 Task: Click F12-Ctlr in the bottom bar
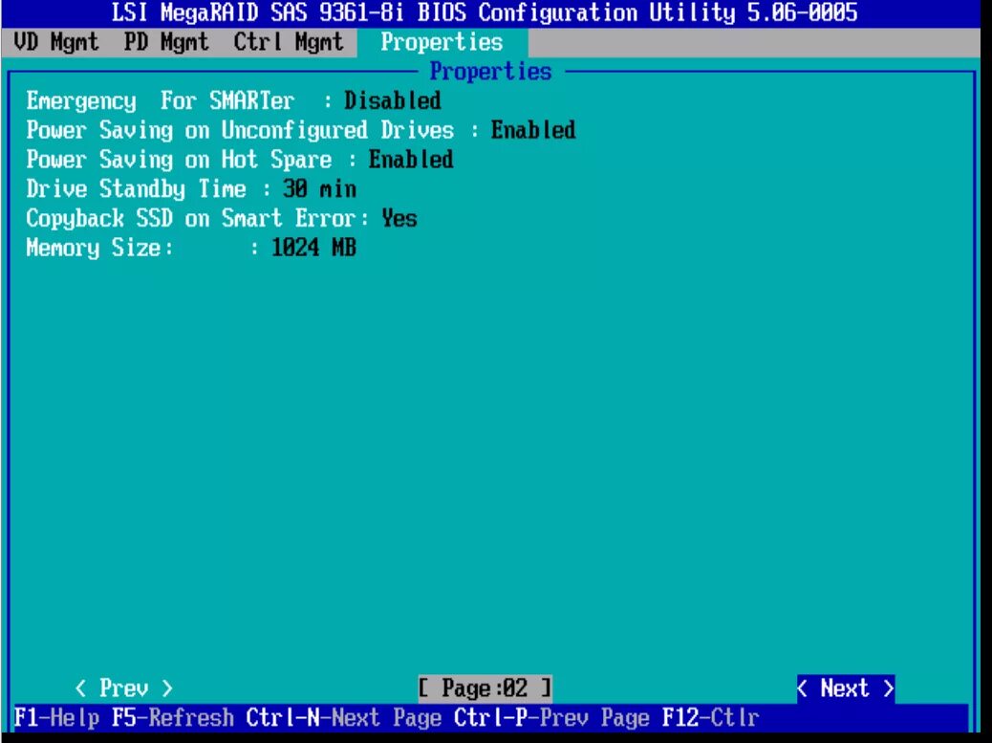pos(710,718)
